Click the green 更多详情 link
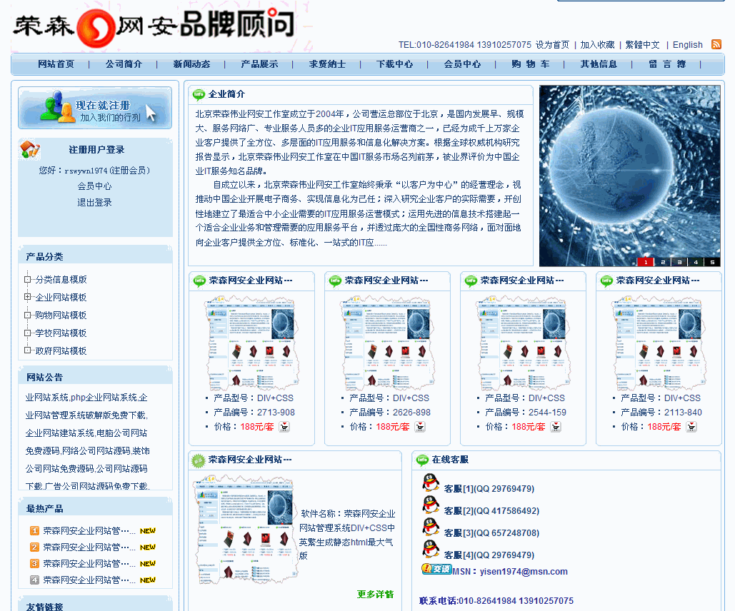The height and width of the screenshot is (611, 735). [375, 595]
